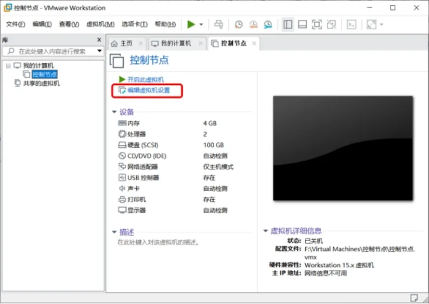Screen dimensions: 429x304
Task: Close the library panel
Action: click(x=99, y=40)
